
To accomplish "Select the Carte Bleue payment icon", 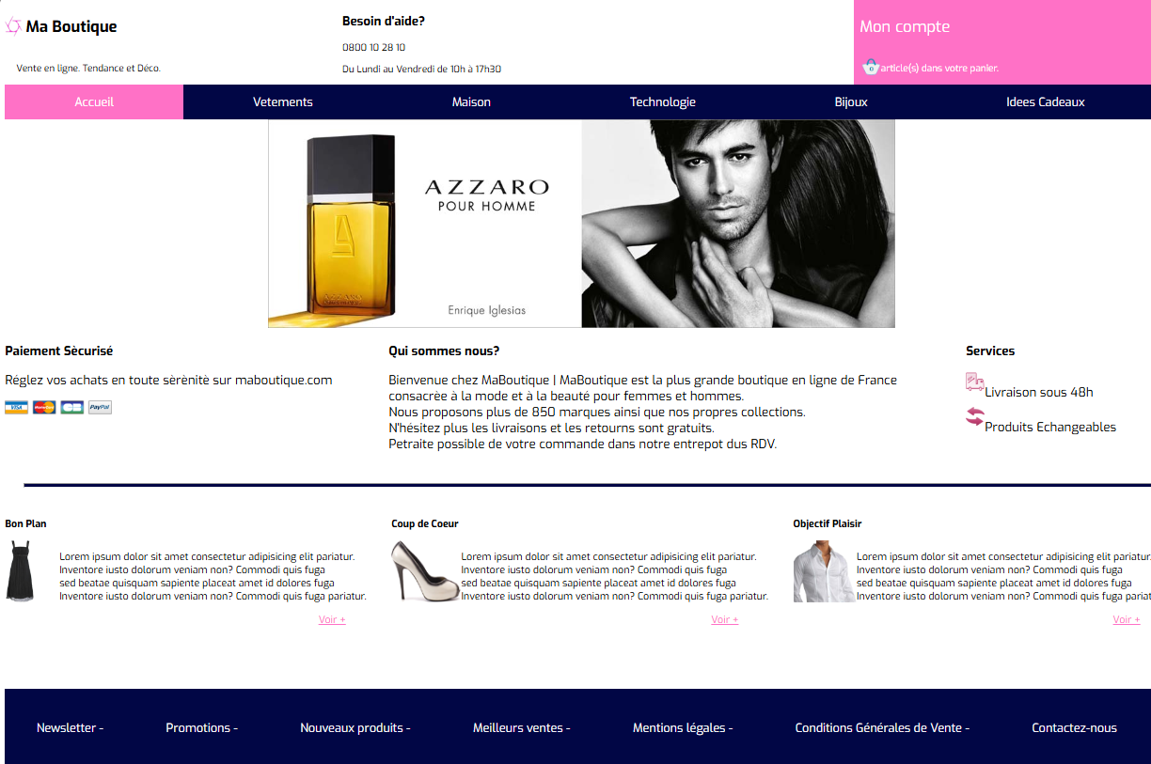I will click(x=72, y=407).
